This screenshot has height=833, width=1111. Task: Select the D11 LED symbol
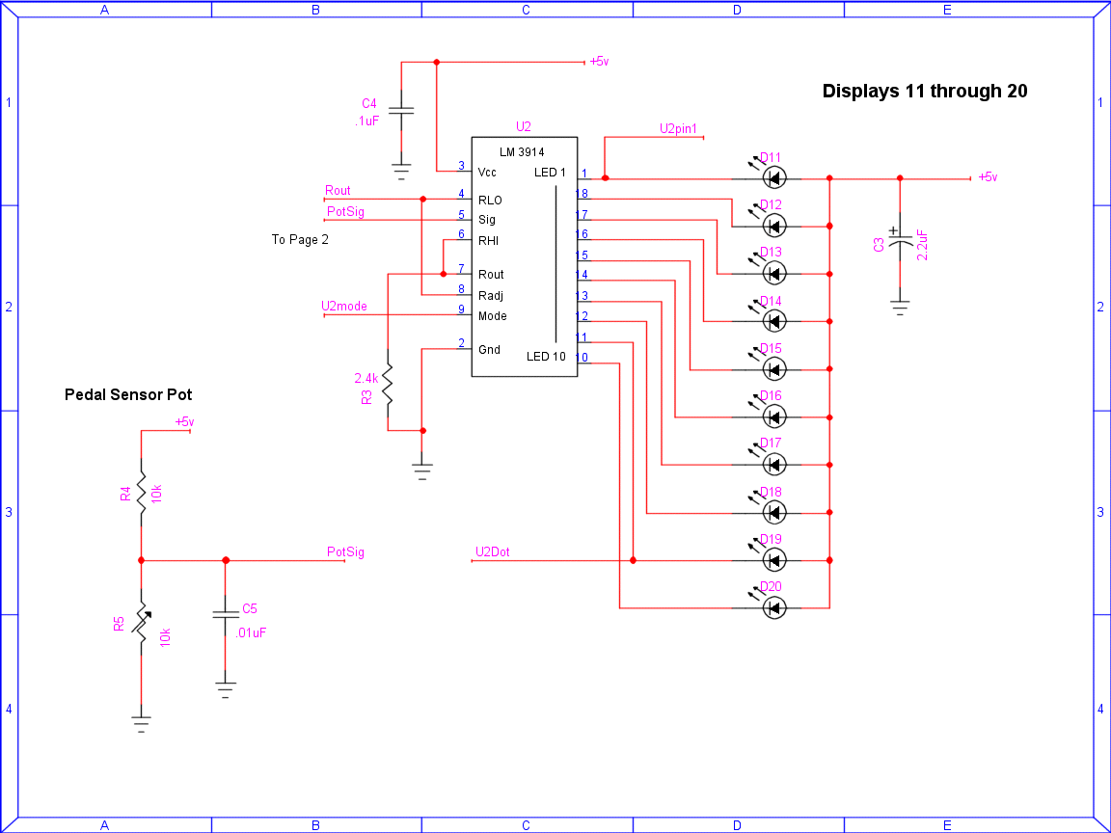773,177
